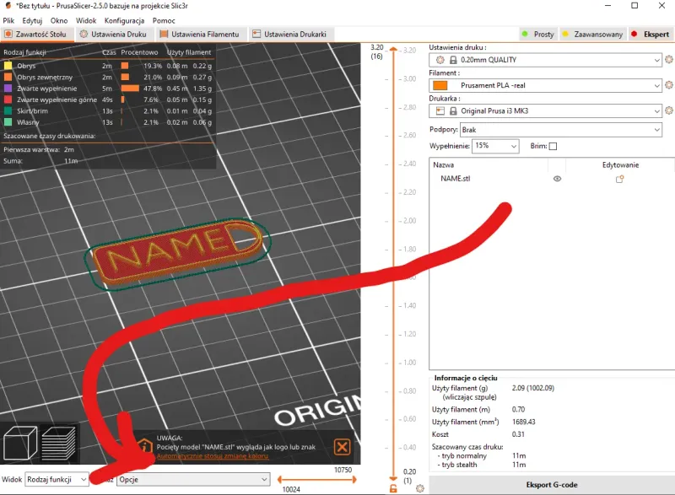The width and height of the screenshot is (675, 495).
Task: Click the Szacowane czasy drukowania label
Action: pyautogui.click(x=50, y=136)
